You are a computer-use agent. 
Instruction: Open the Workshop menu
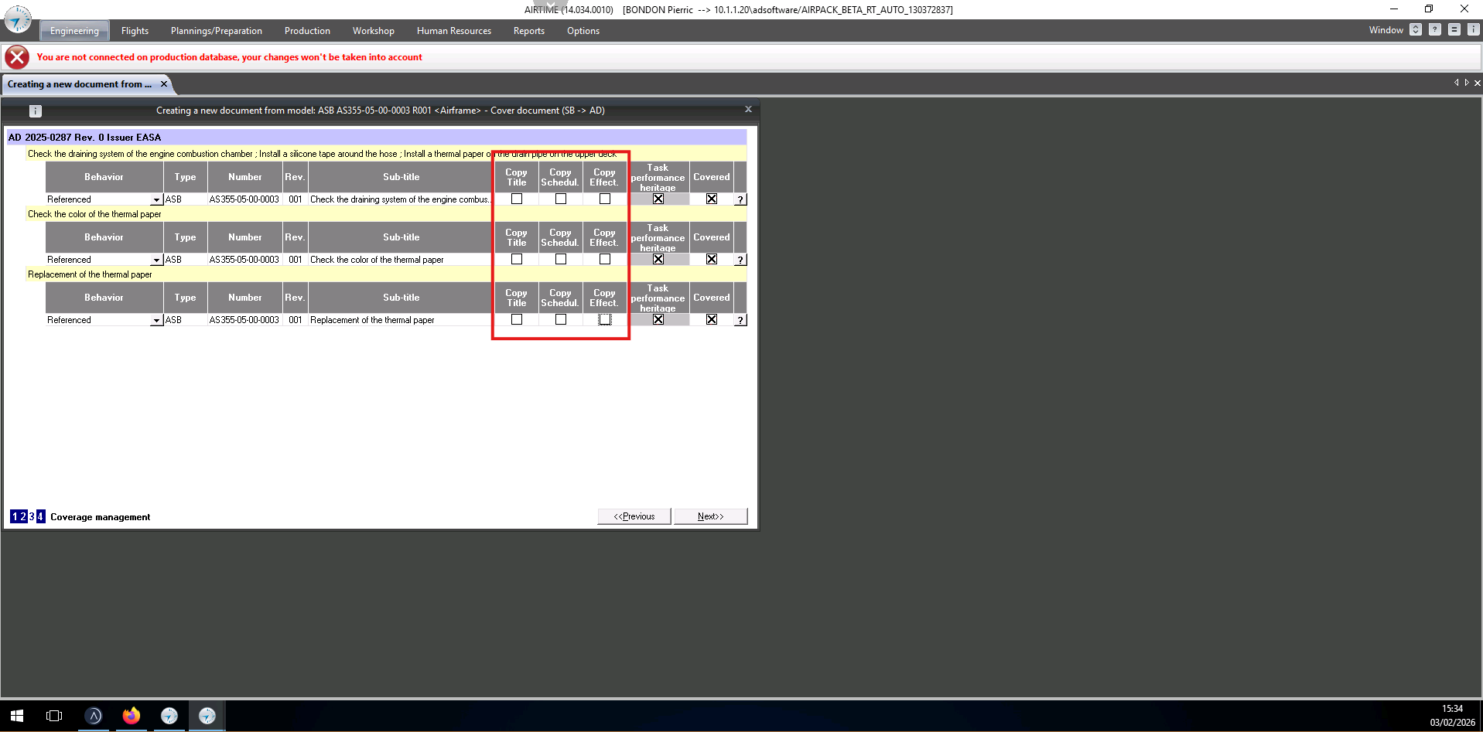coord(373,31)
